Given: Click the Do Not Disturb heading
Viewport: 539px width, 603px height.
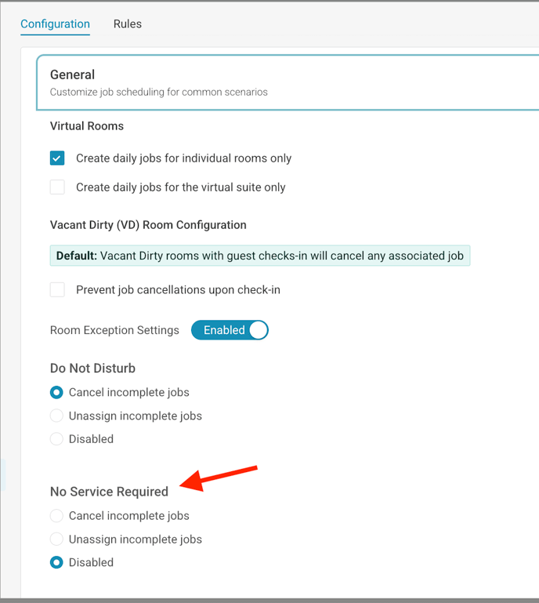Looking at the screenshot, I should pyautogui.click(x=93, y=369).
